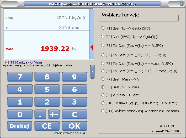
Task: Click the V value 2358
Action: tap(65, 27)
